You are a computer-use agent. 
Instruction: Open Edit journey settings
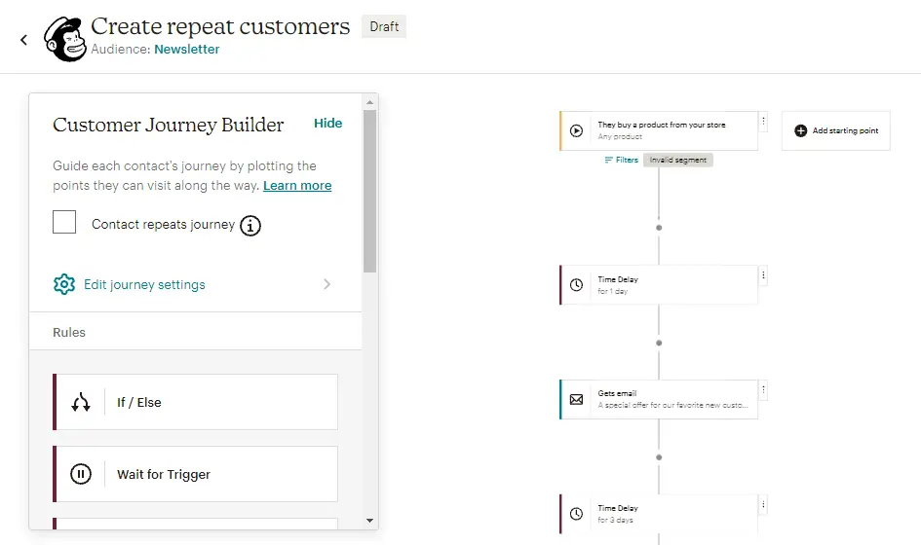(144, 284)
